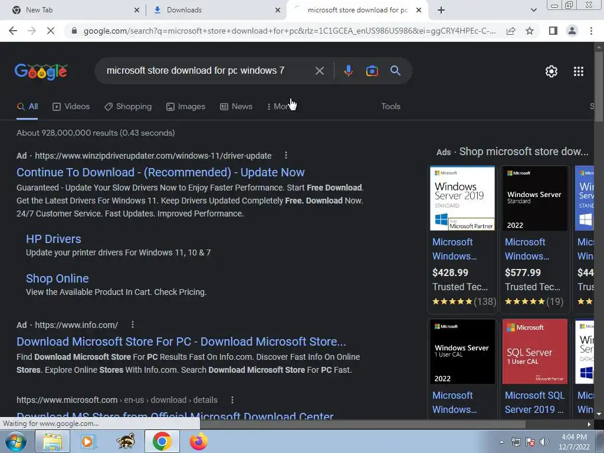Screen dimensions: 604x453
Task: Show hidden system tray icons
Action: click(x=501, y=442)
